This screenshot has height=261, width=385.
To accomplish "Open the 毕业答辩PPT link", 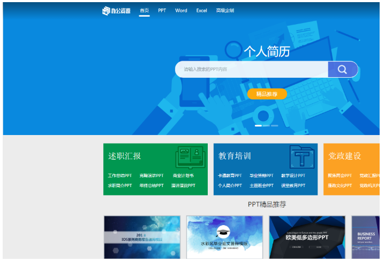I will click(261, 175).
